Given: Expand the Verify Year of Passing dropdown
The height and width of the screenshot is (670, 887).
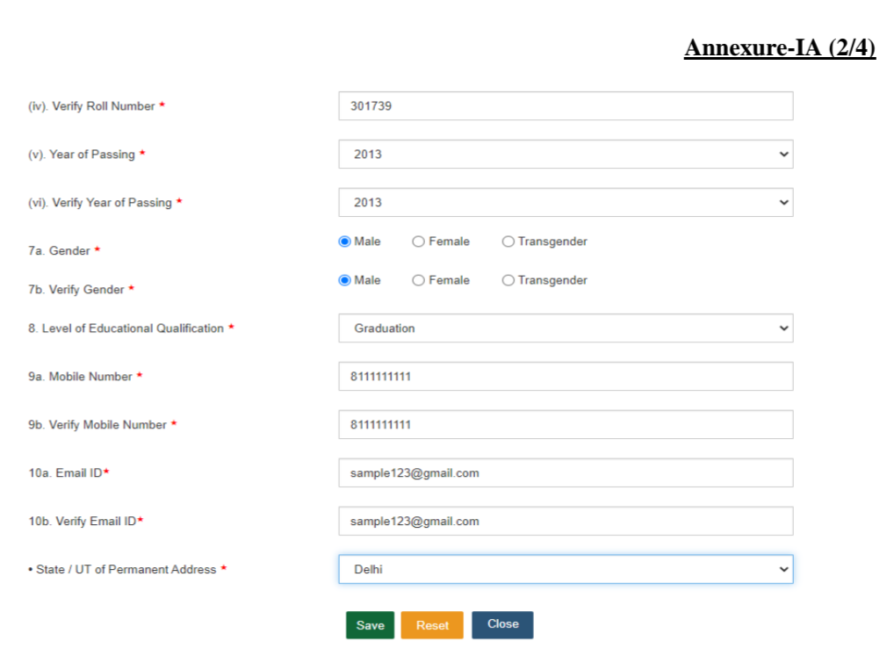Looking at the screenshot, I should (566, 203).
